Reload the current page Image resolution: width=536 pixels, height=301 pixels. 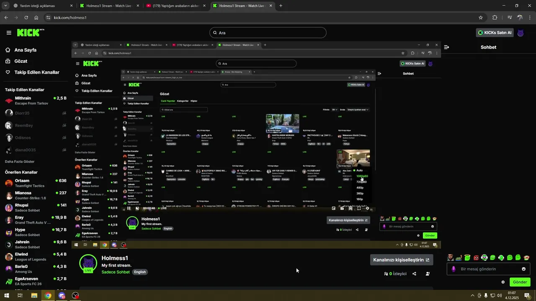pyautogui.click(x=26, y=18)
